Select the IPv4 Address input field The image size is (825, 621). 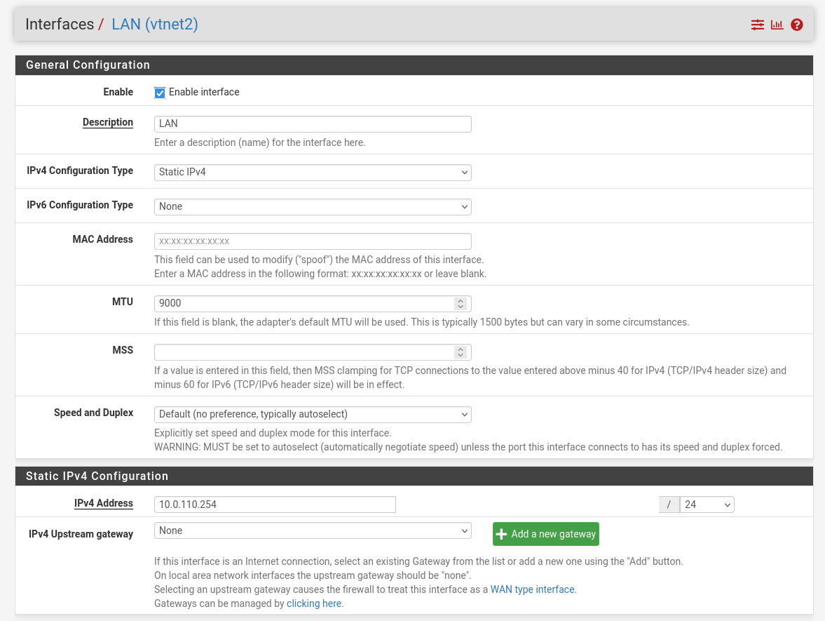tap(274, 504)
